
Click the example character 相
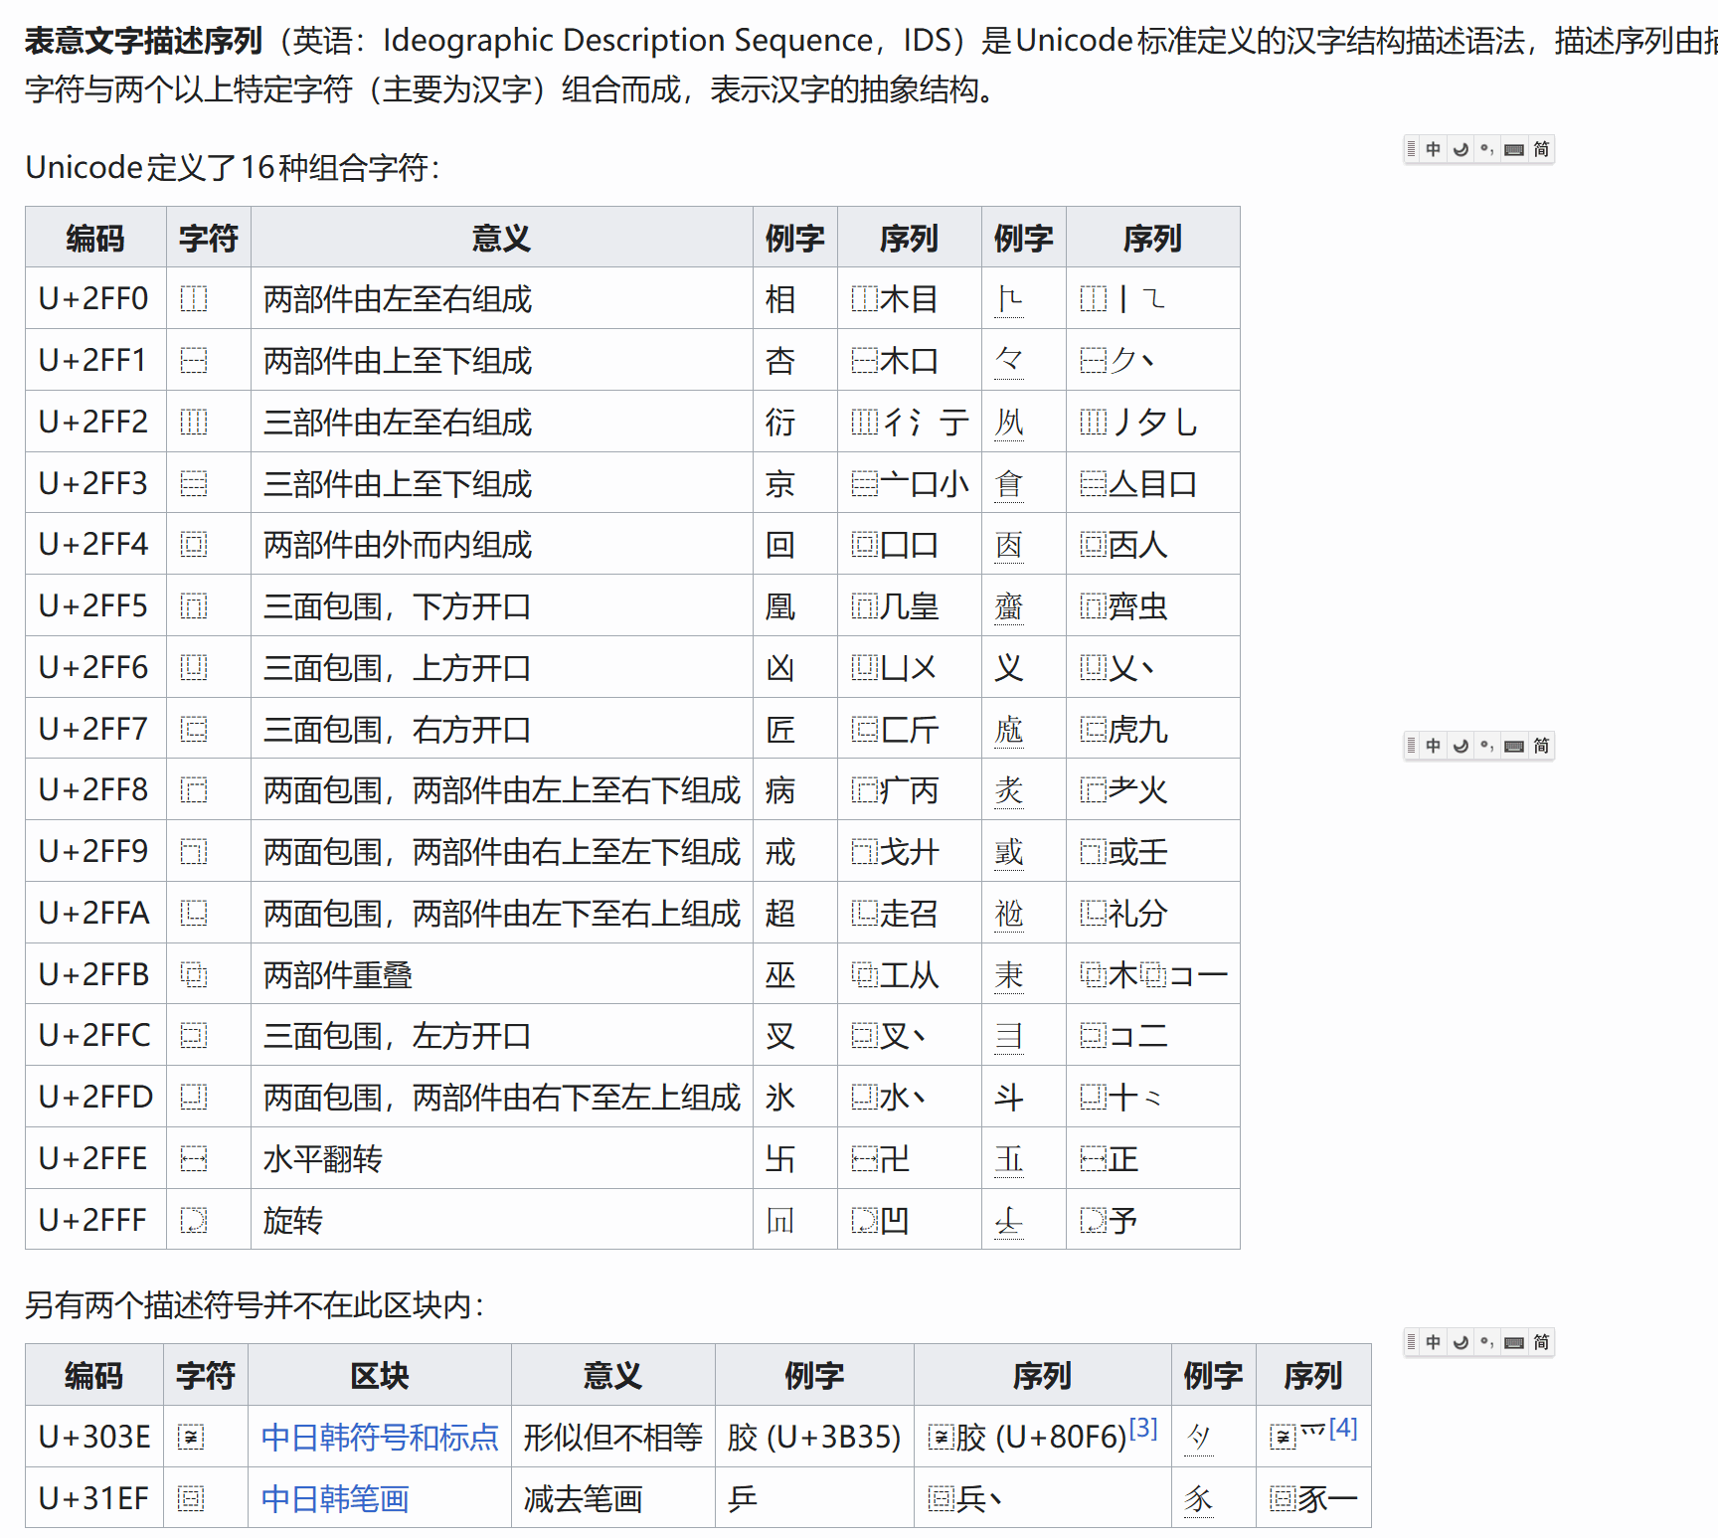[x=780, y=298]
